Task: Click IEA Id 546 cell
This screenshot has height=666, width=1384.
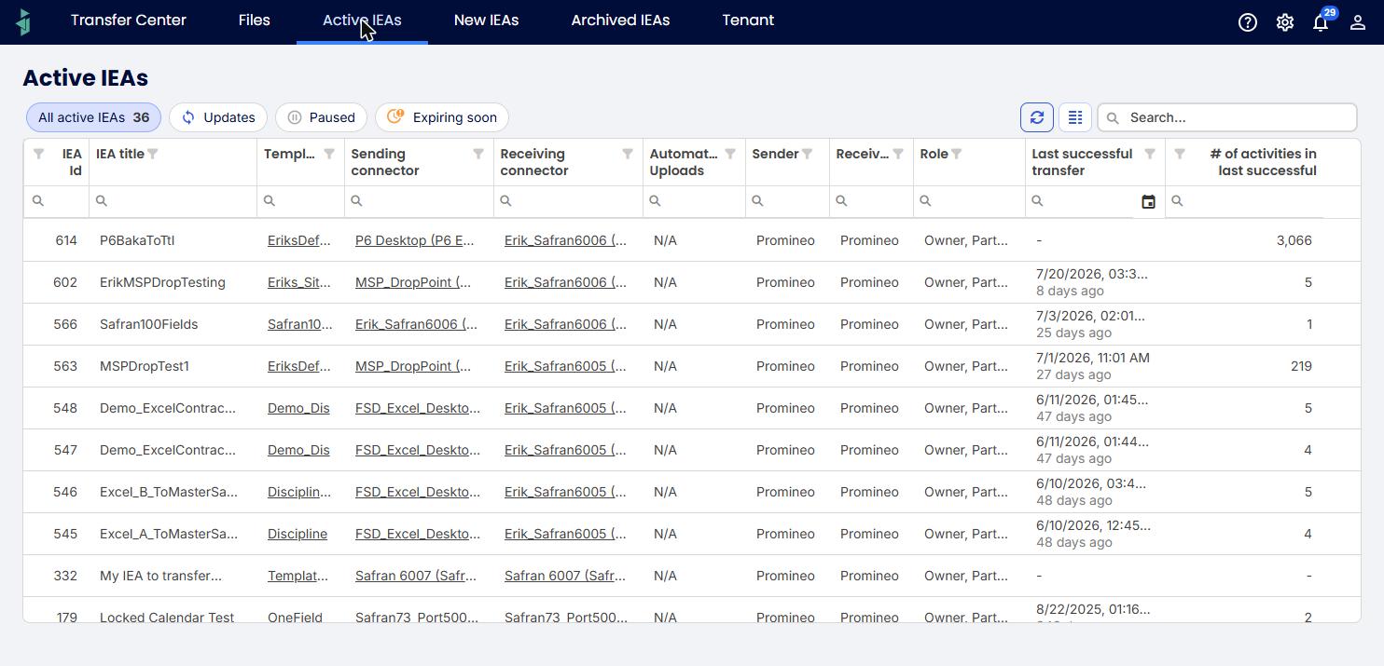Action: click(65, 492)
